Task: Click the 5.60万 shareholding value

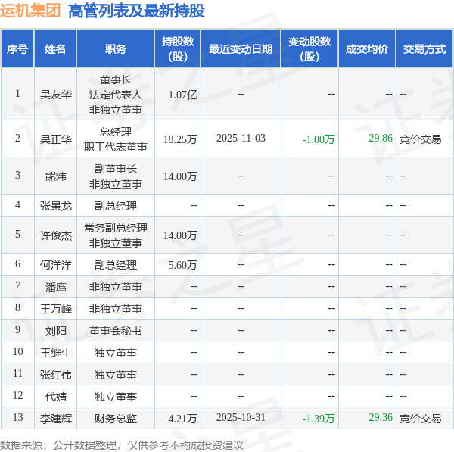Action: 182,265
